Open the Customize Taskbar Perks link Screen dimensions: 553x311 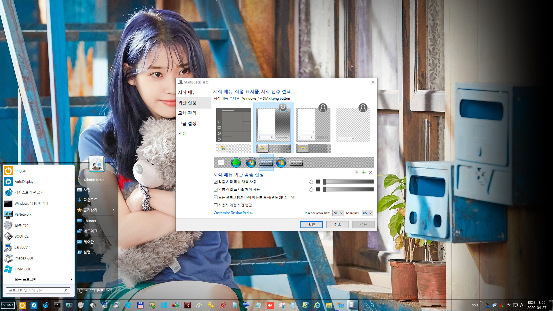click(234, 213)
